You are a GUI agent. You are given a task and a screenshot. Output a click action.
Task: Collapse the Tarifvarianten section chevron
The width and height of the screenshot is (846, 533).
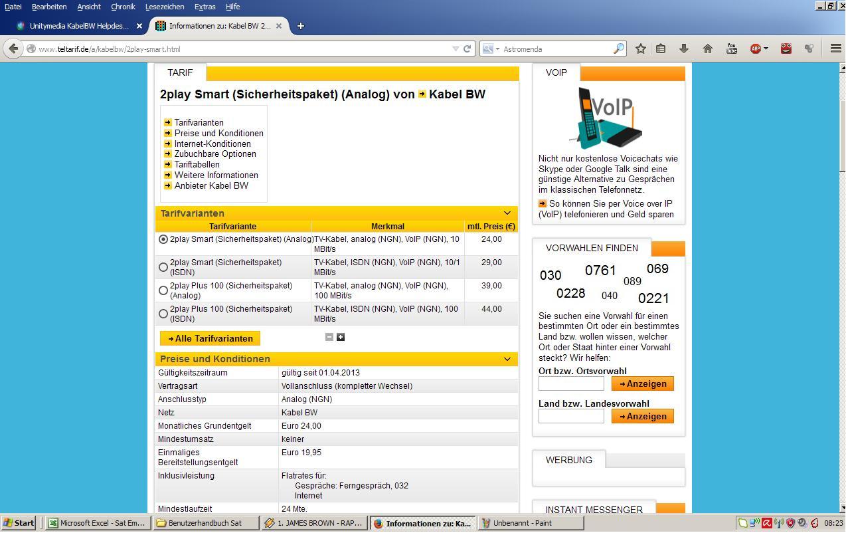(x=507, y=213)
